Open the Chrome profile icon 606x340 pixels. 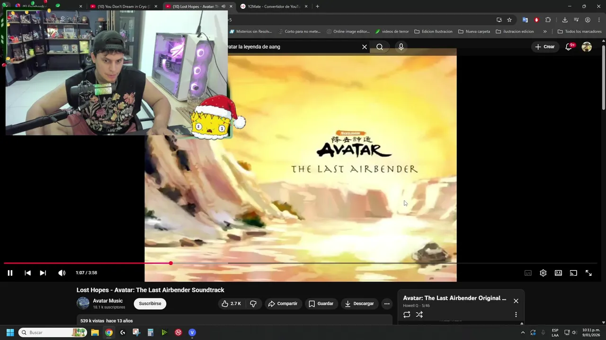click(x=588, y=20)
